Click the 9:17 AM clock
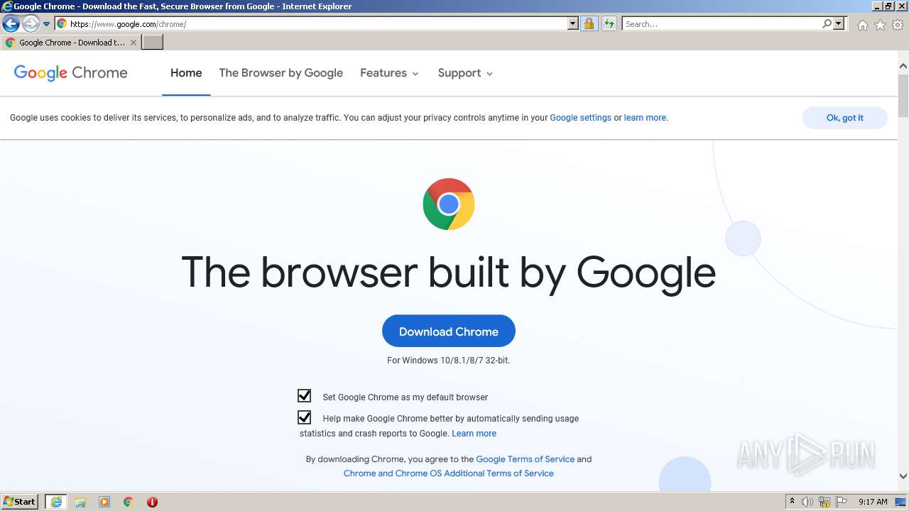This screenshot has height=511, width=909. click(873, 502)
